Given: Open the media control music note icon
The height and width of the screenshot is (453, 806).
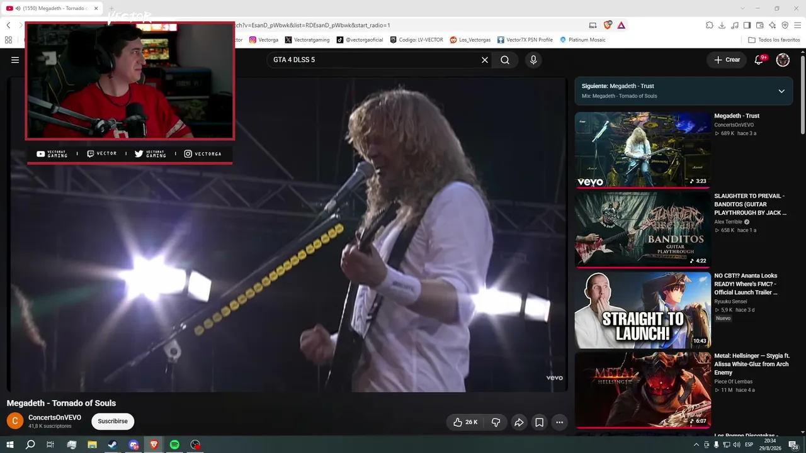Looking at the screenshot, I should pyautogui.click(x=735, y=25).
